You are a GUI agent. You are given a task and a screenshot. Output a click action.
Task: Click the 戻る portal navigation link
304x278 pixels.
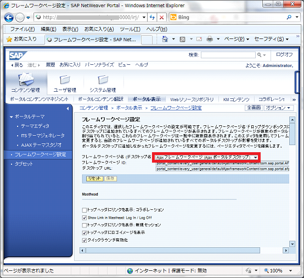[x=17, y=65]
